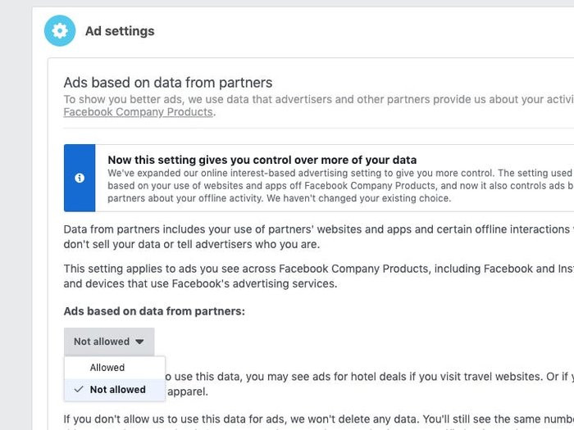Click the word 'apparel' beside the open menu
The image size is (574, 430).
[189, 392]
